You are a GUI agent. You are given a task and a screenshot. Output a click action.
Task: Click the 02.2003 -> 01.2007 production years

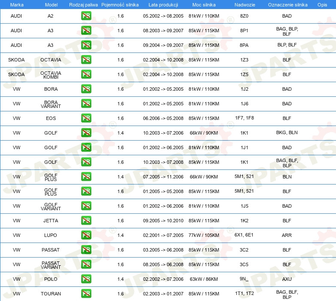(163, 294)
